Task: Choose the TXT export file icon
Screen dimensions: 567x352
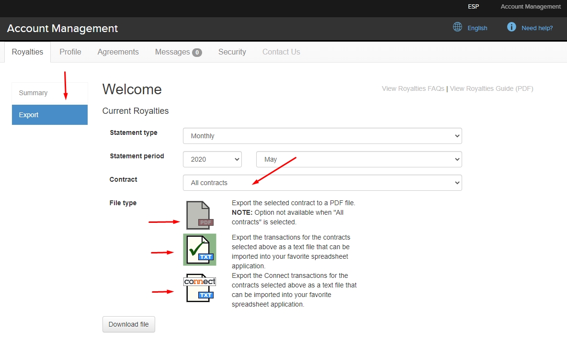Action: 199,250
